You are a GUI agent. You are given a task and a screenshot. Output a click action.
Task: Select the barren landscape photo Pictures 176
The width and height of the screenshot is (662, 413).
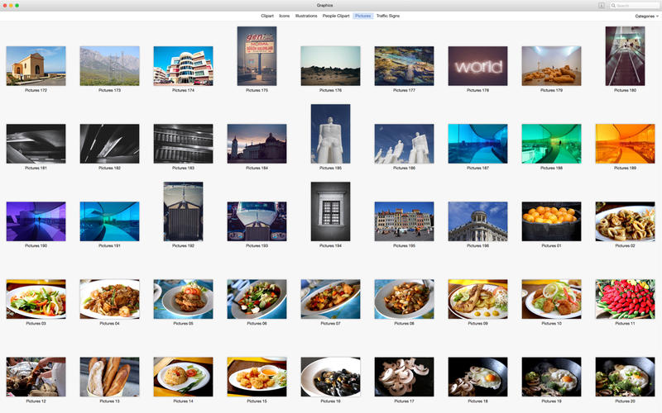point(330,66)
